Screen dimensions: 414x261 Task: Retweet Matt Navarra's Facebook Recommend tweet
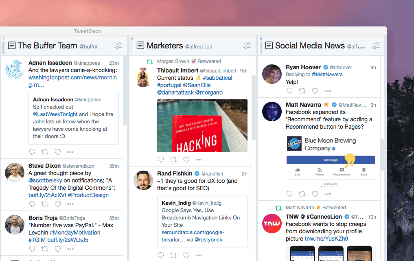(x=302, y=194)
